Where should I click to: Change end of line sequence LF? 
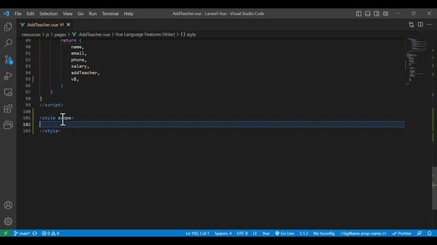pos(255,233)
